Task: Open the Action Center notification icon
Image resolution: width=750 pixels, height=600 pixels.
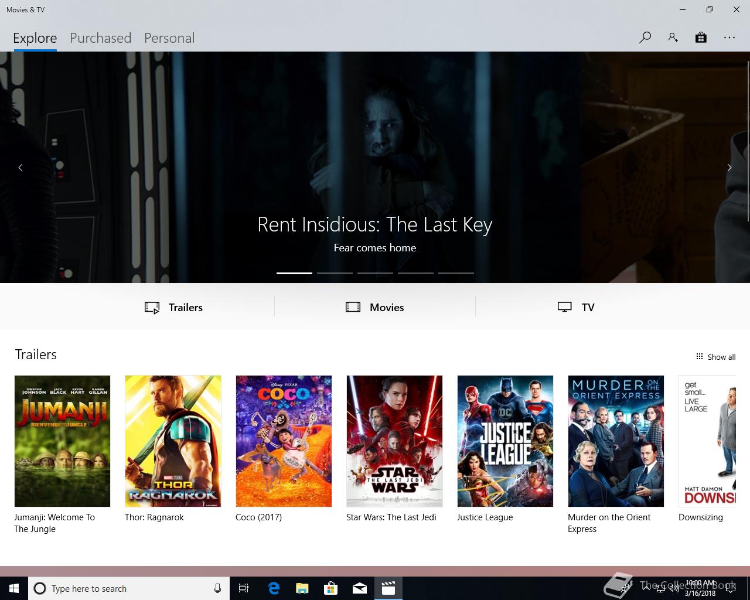Action: pyautogui.click(x=730, y=588)
